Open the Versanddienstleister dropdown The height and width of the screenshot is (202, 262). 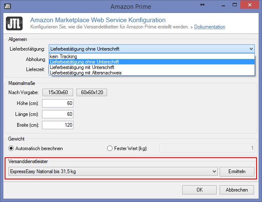(213, 171)
